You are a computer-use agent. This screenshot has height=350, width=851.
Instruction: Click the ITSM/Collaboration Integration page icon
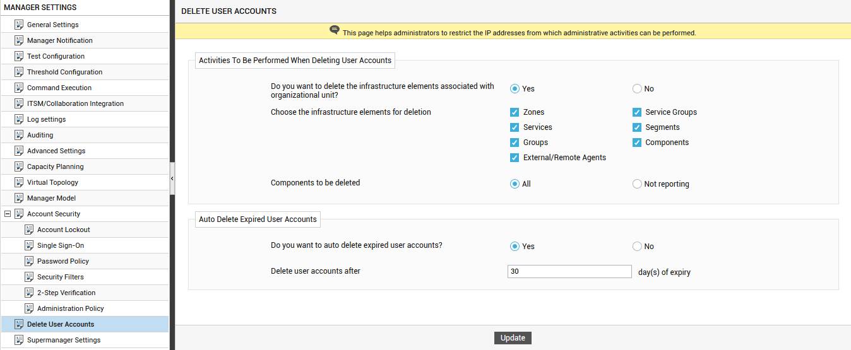pyautogui.click(x=19, y=103)
